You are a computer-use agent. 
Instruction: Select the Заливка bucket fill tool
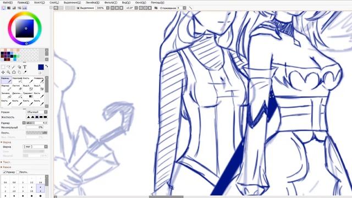click(6, 95)
